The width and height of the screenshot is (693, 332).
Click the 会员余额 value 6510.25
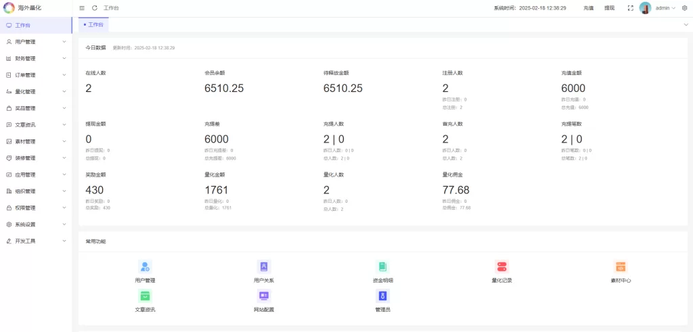[224, 89]
